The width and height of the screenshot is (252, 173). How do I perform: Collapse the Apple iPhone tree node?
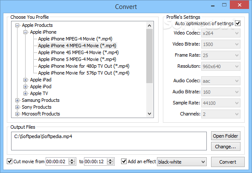coord(25,32)
